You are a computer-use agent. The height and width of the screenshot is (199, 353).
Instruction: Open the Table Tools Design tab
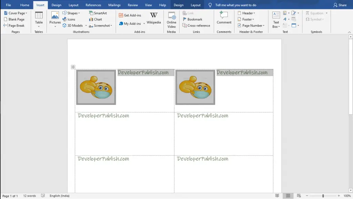(x=179, y=5)
